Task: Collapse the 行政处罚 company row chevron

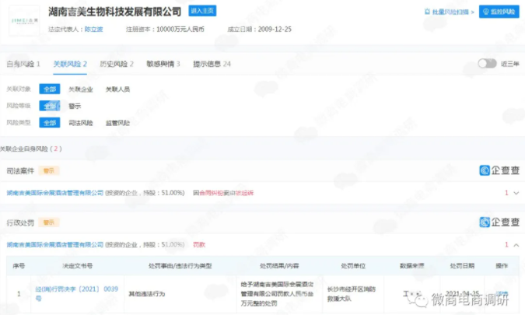Action: tap(516, 244)
